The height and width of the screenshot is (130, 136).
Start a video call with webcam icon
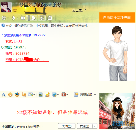[4, 18]
